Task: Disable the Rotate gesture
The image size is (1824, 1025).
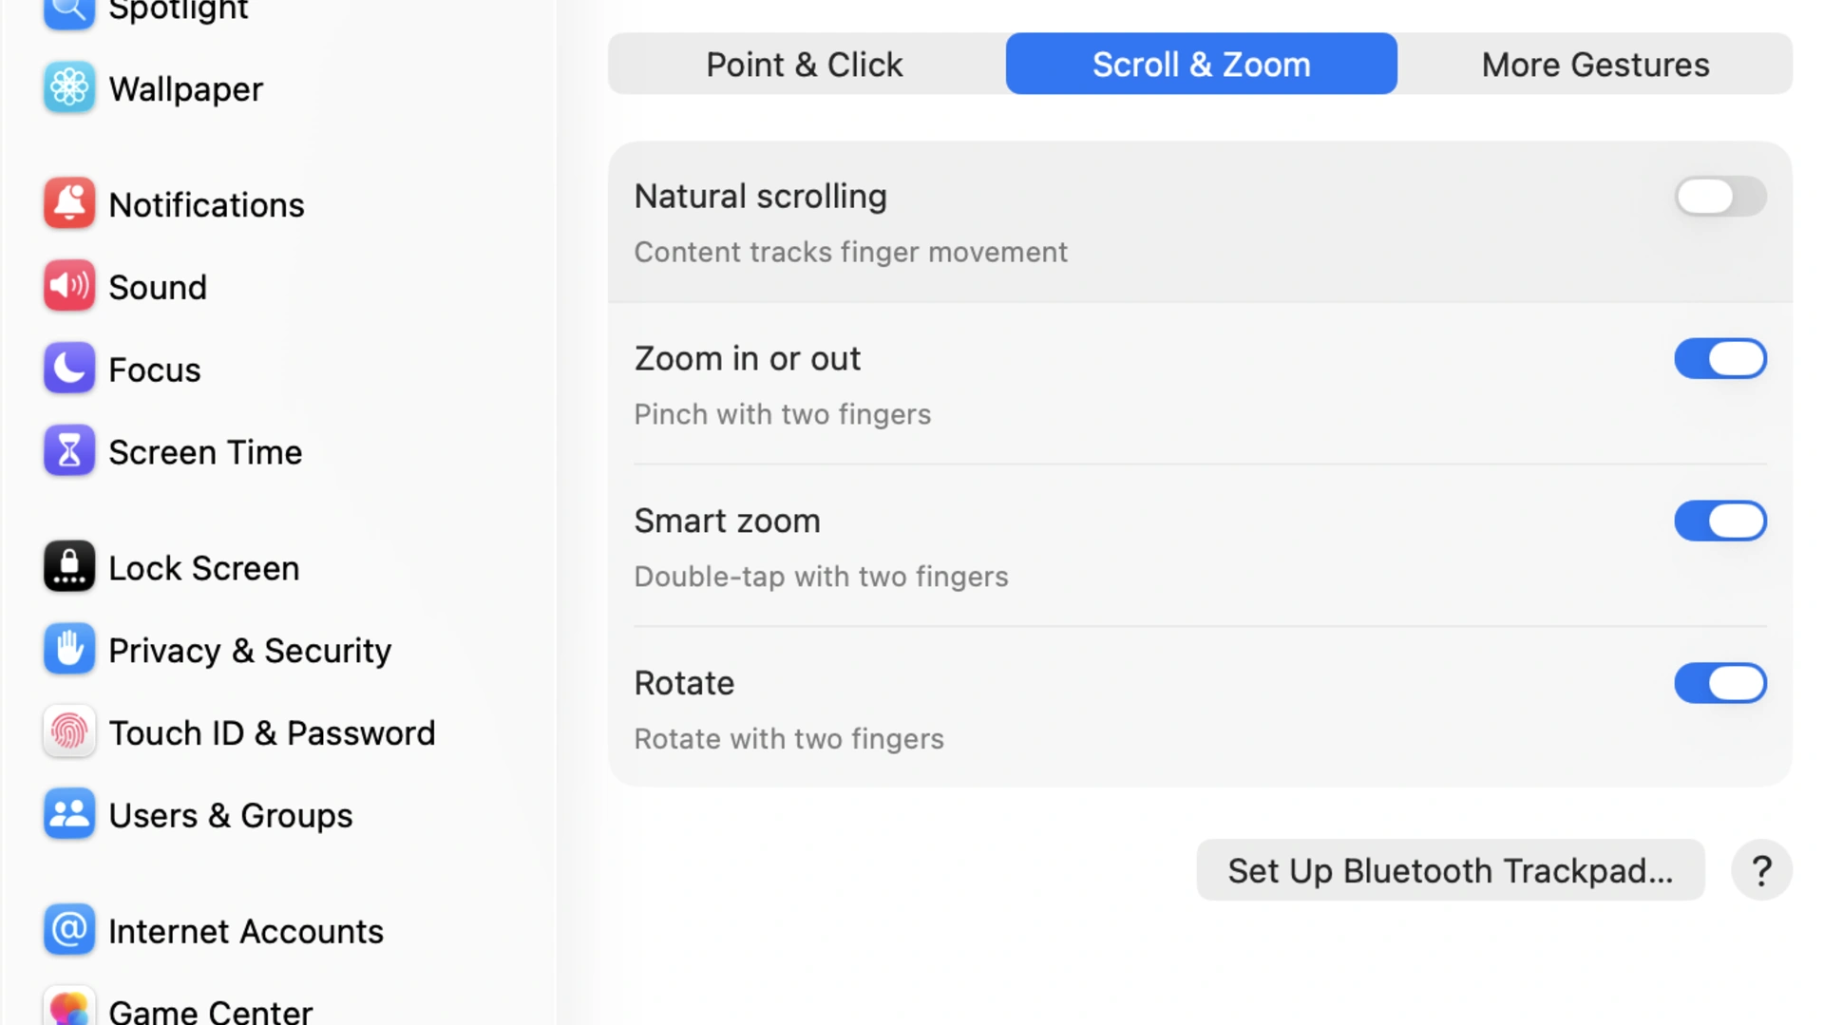Action: click(x=1720, y=683)
